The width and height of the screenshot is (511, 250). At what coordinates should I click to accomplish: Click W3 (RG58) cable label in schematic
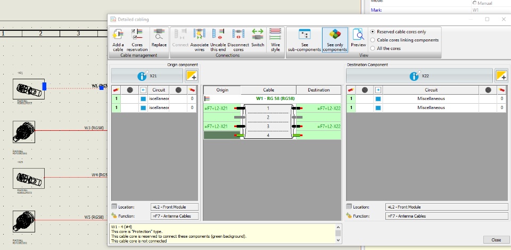[94, 128]
